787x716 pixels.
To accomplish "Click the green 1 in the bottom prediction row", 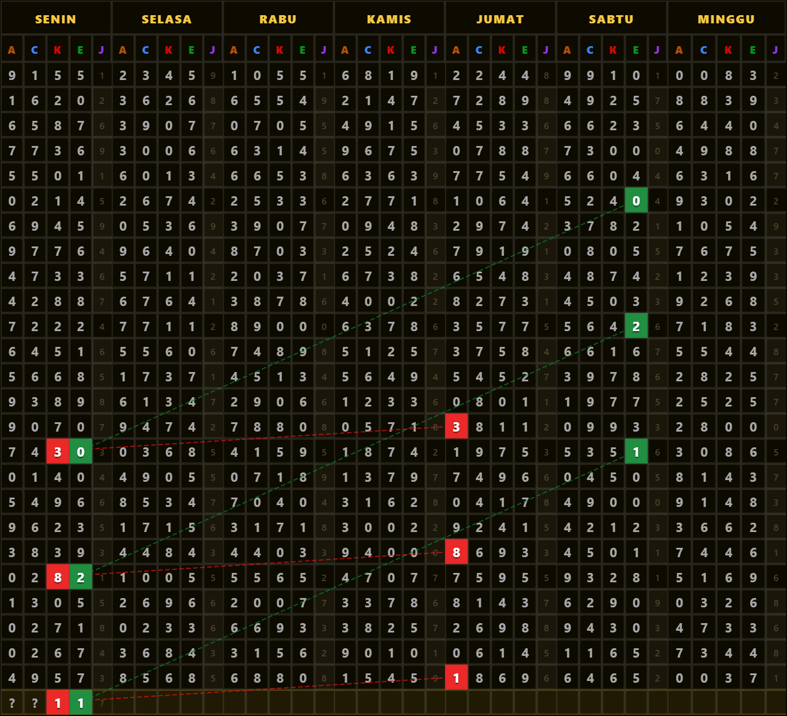I will coord(81,703).
